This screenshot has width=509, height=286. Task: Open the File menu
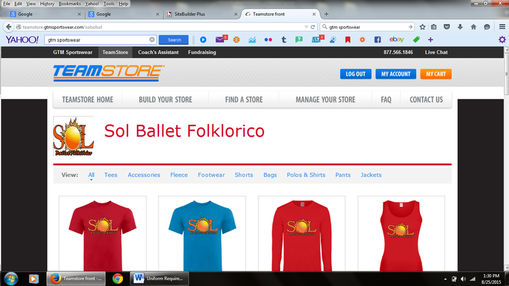(x=7, y=3)
